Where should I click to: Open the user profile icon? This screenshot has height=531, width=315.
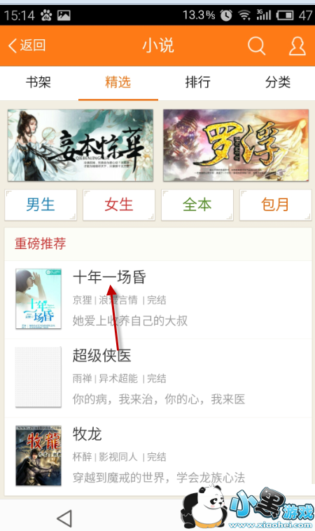click(297, 46)
